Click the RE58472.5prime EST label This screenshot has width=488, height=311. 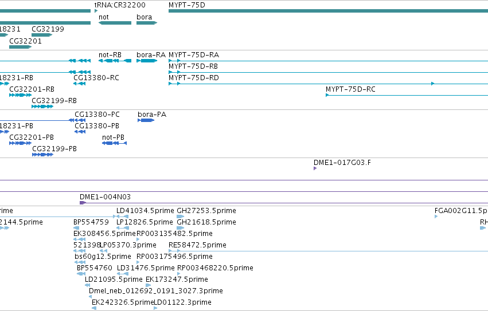click(x=197, y=245)
